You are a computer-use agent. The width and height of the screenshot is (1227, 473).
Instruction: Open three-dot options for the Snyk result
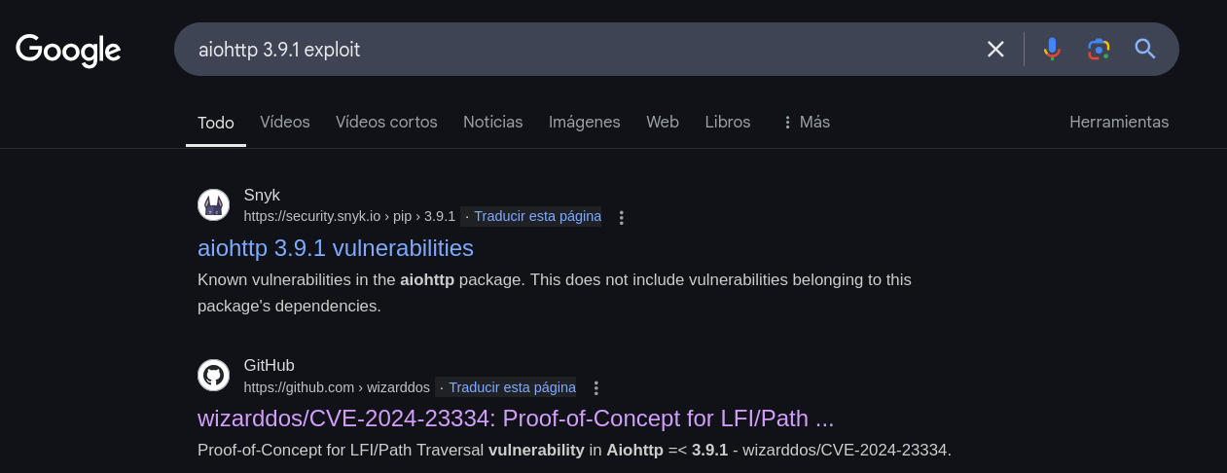click(x=622, y=218)
